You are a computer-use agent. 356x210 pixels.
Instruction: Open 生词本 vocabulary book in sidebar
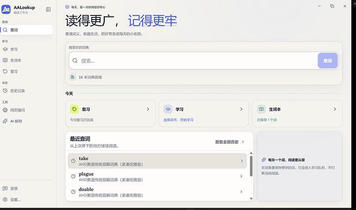pyautogui.click(x=26, y=60)
